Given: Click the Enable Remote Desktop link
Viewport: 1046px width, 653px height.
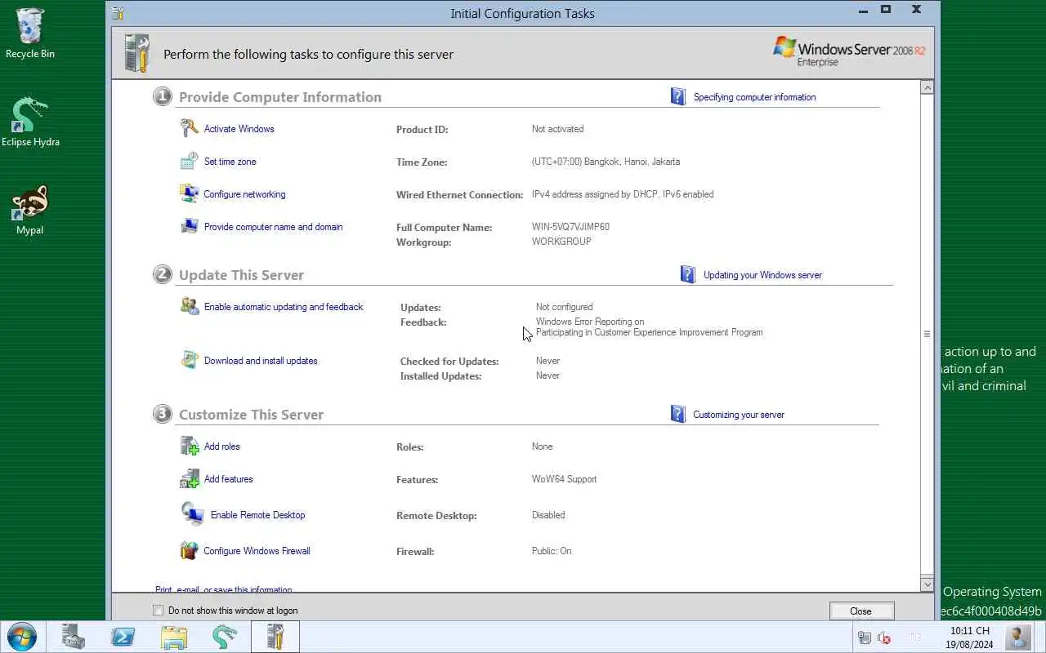Looking at the screenshot, I should click(257, 515).
